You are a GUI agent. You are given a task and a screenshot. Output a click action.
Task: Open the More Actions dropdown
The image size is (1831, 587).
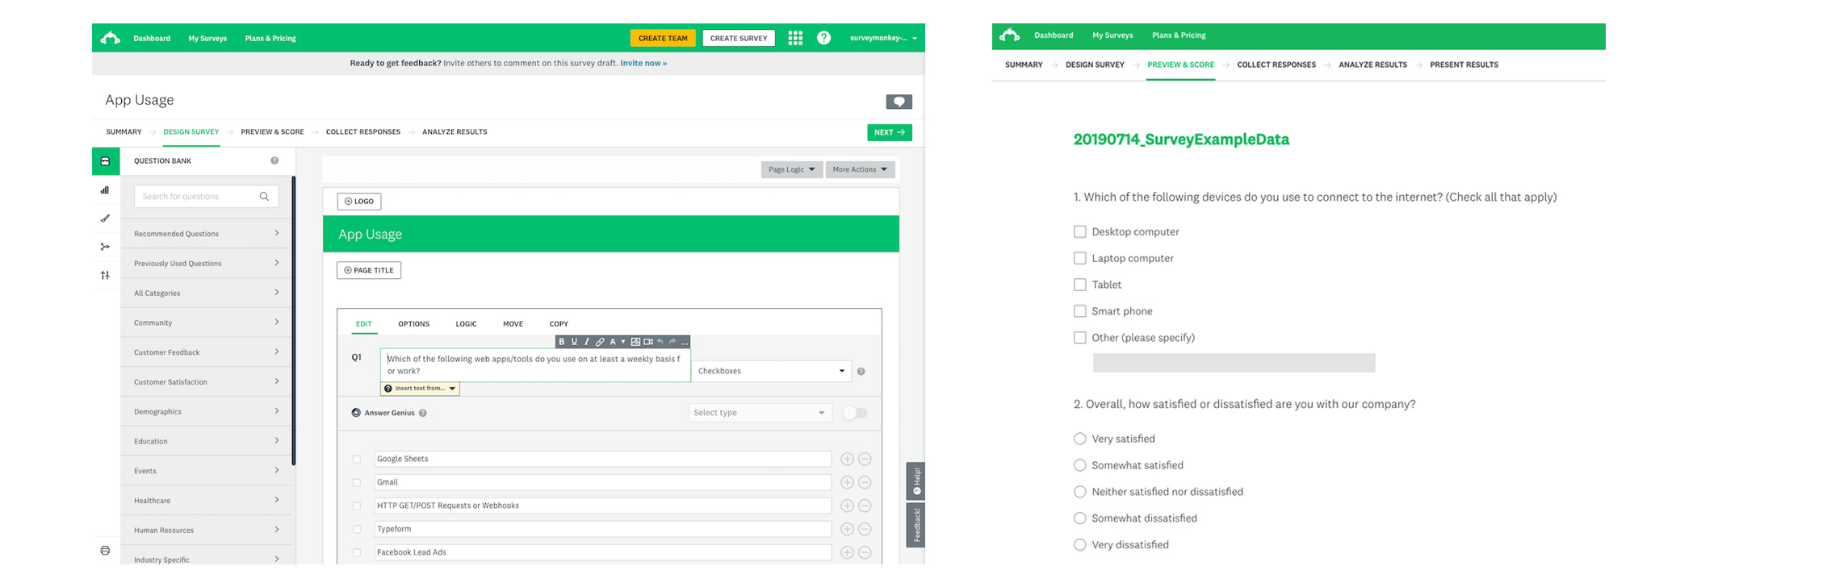point(860,169)
